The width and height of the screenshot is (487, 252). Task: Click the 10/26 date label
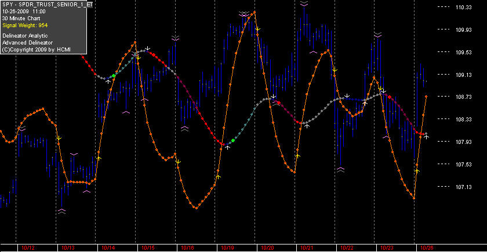coord(427,248)
